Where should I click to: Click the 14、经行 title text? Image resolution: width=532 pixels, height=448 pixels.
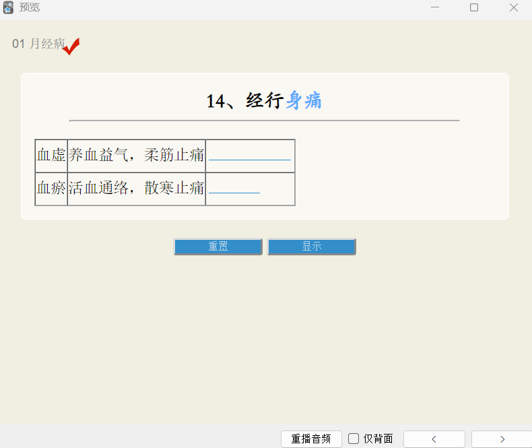tap(244, 101)
